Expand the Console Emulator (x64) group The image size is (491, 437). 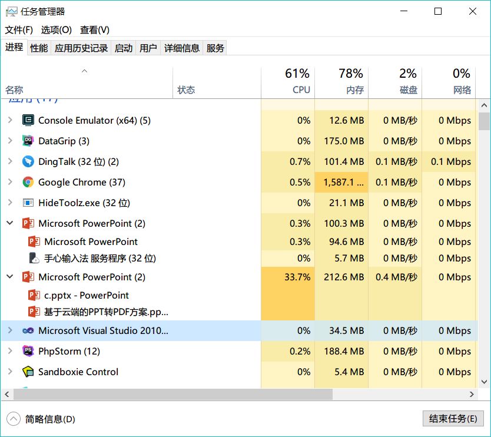[x=10, y=120]
